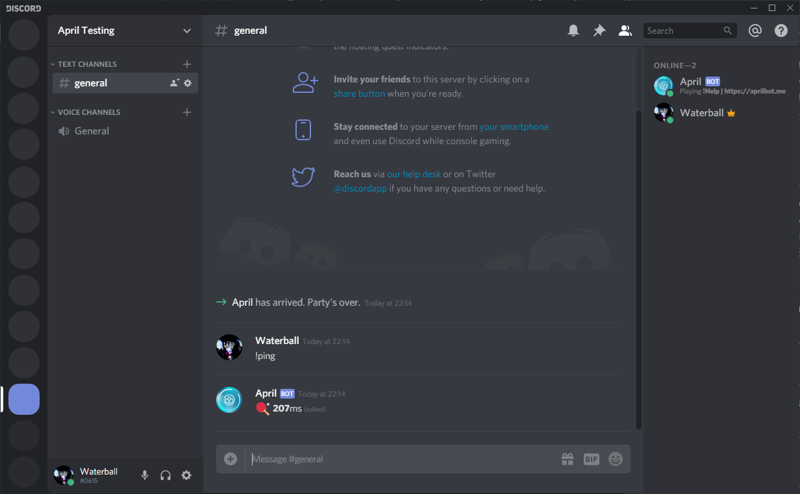The image size is (800, 494).
Task: Open @discordapp Twitter link
Action: pos(360,188)
